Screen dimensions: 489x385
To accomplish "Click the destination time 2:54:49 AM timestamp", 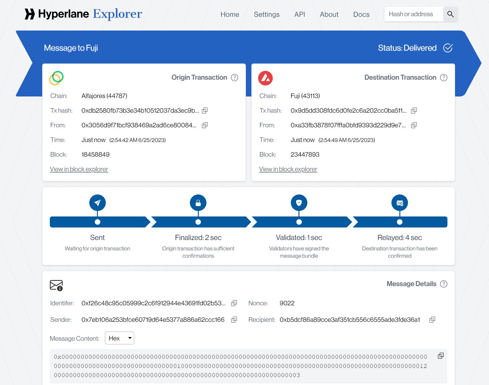I will pyautogui.click(x=347, y=140).
